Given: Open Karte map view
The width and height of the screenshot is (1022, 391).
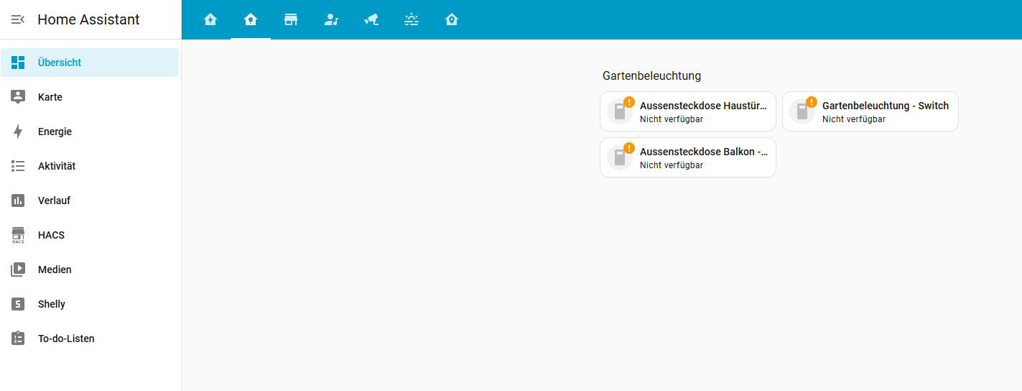Looking at the screenshot, I should [50, 97].
